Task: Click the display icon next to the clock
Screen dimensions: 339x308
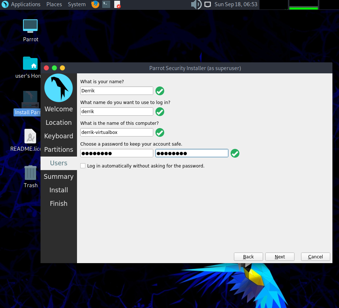Action: click(207, 5)
